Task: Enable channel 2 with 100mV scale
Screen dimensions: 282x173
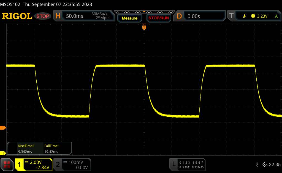Action: pyautogui.click(x=72, y=164)
